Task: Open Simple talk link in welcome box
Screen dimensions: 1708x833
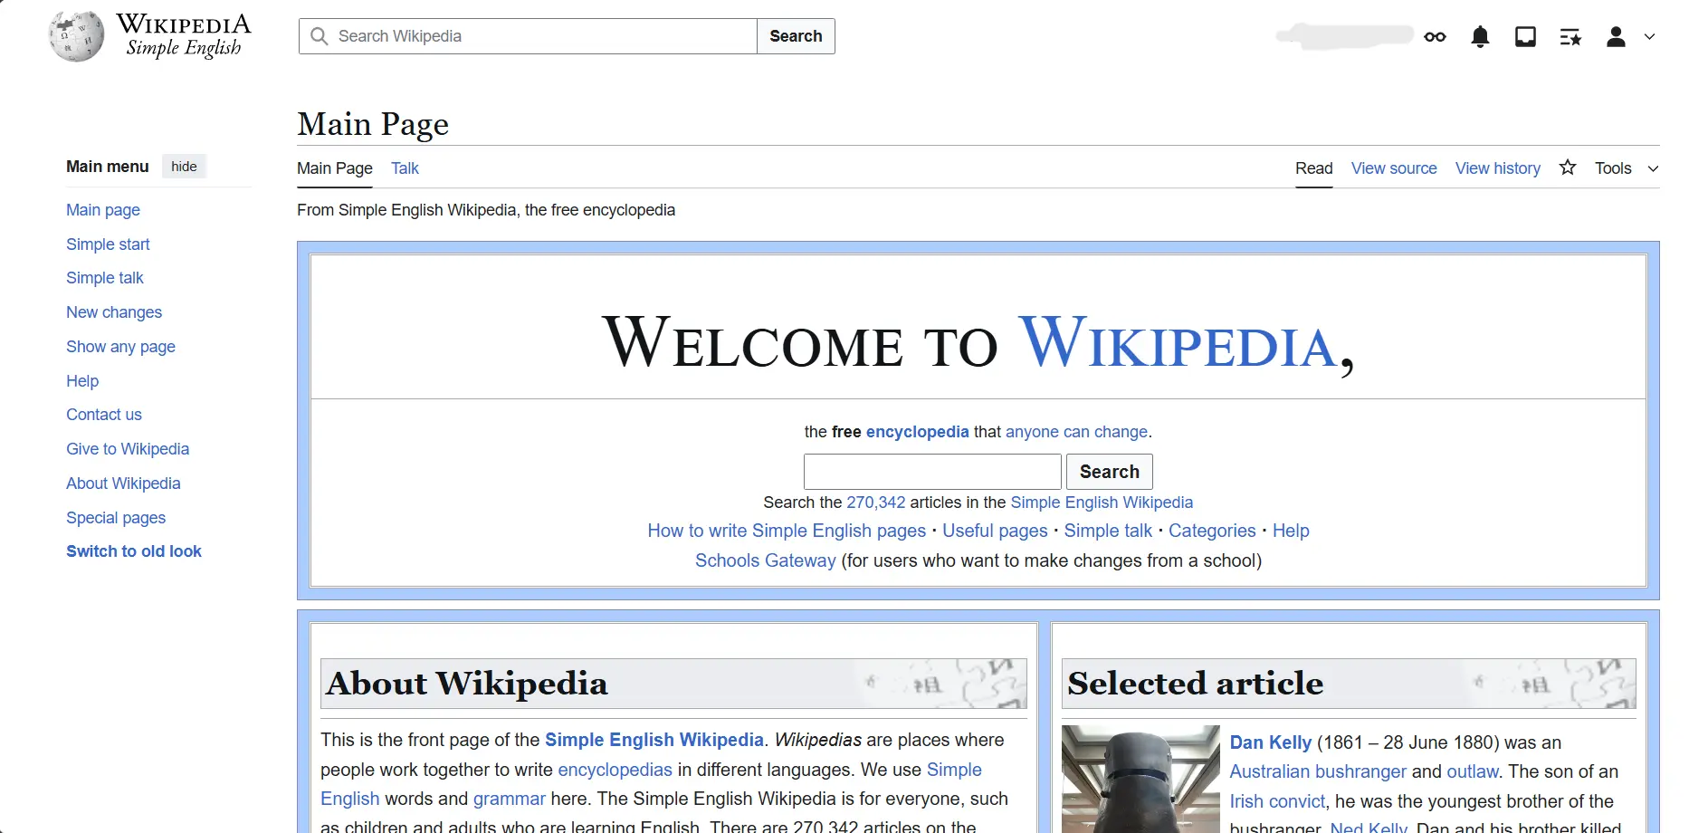Action: [x=1108, y=531]
